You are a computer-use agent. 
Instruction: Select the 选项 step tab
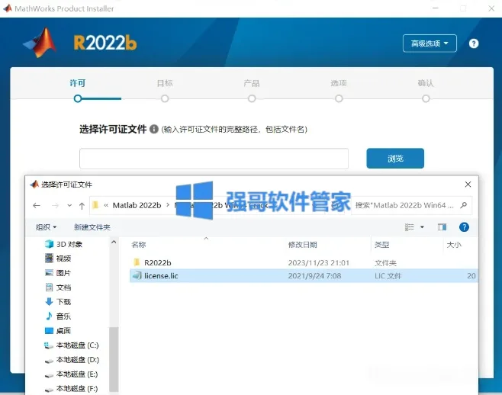coord(339,83)
